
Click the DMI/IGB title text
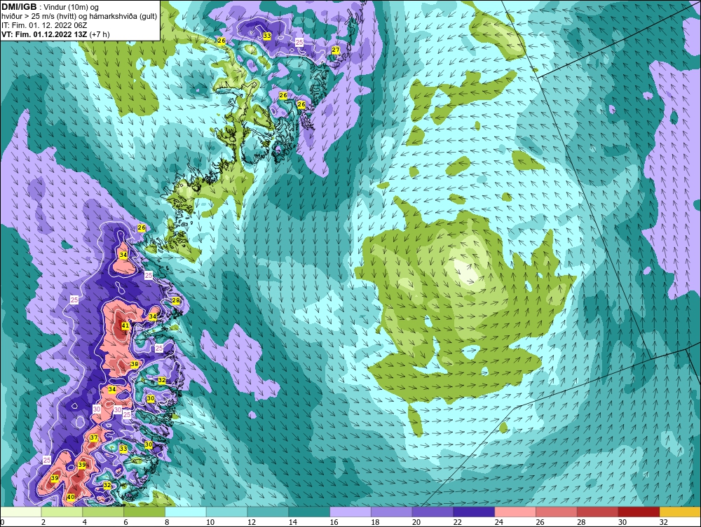pos(19,7)
